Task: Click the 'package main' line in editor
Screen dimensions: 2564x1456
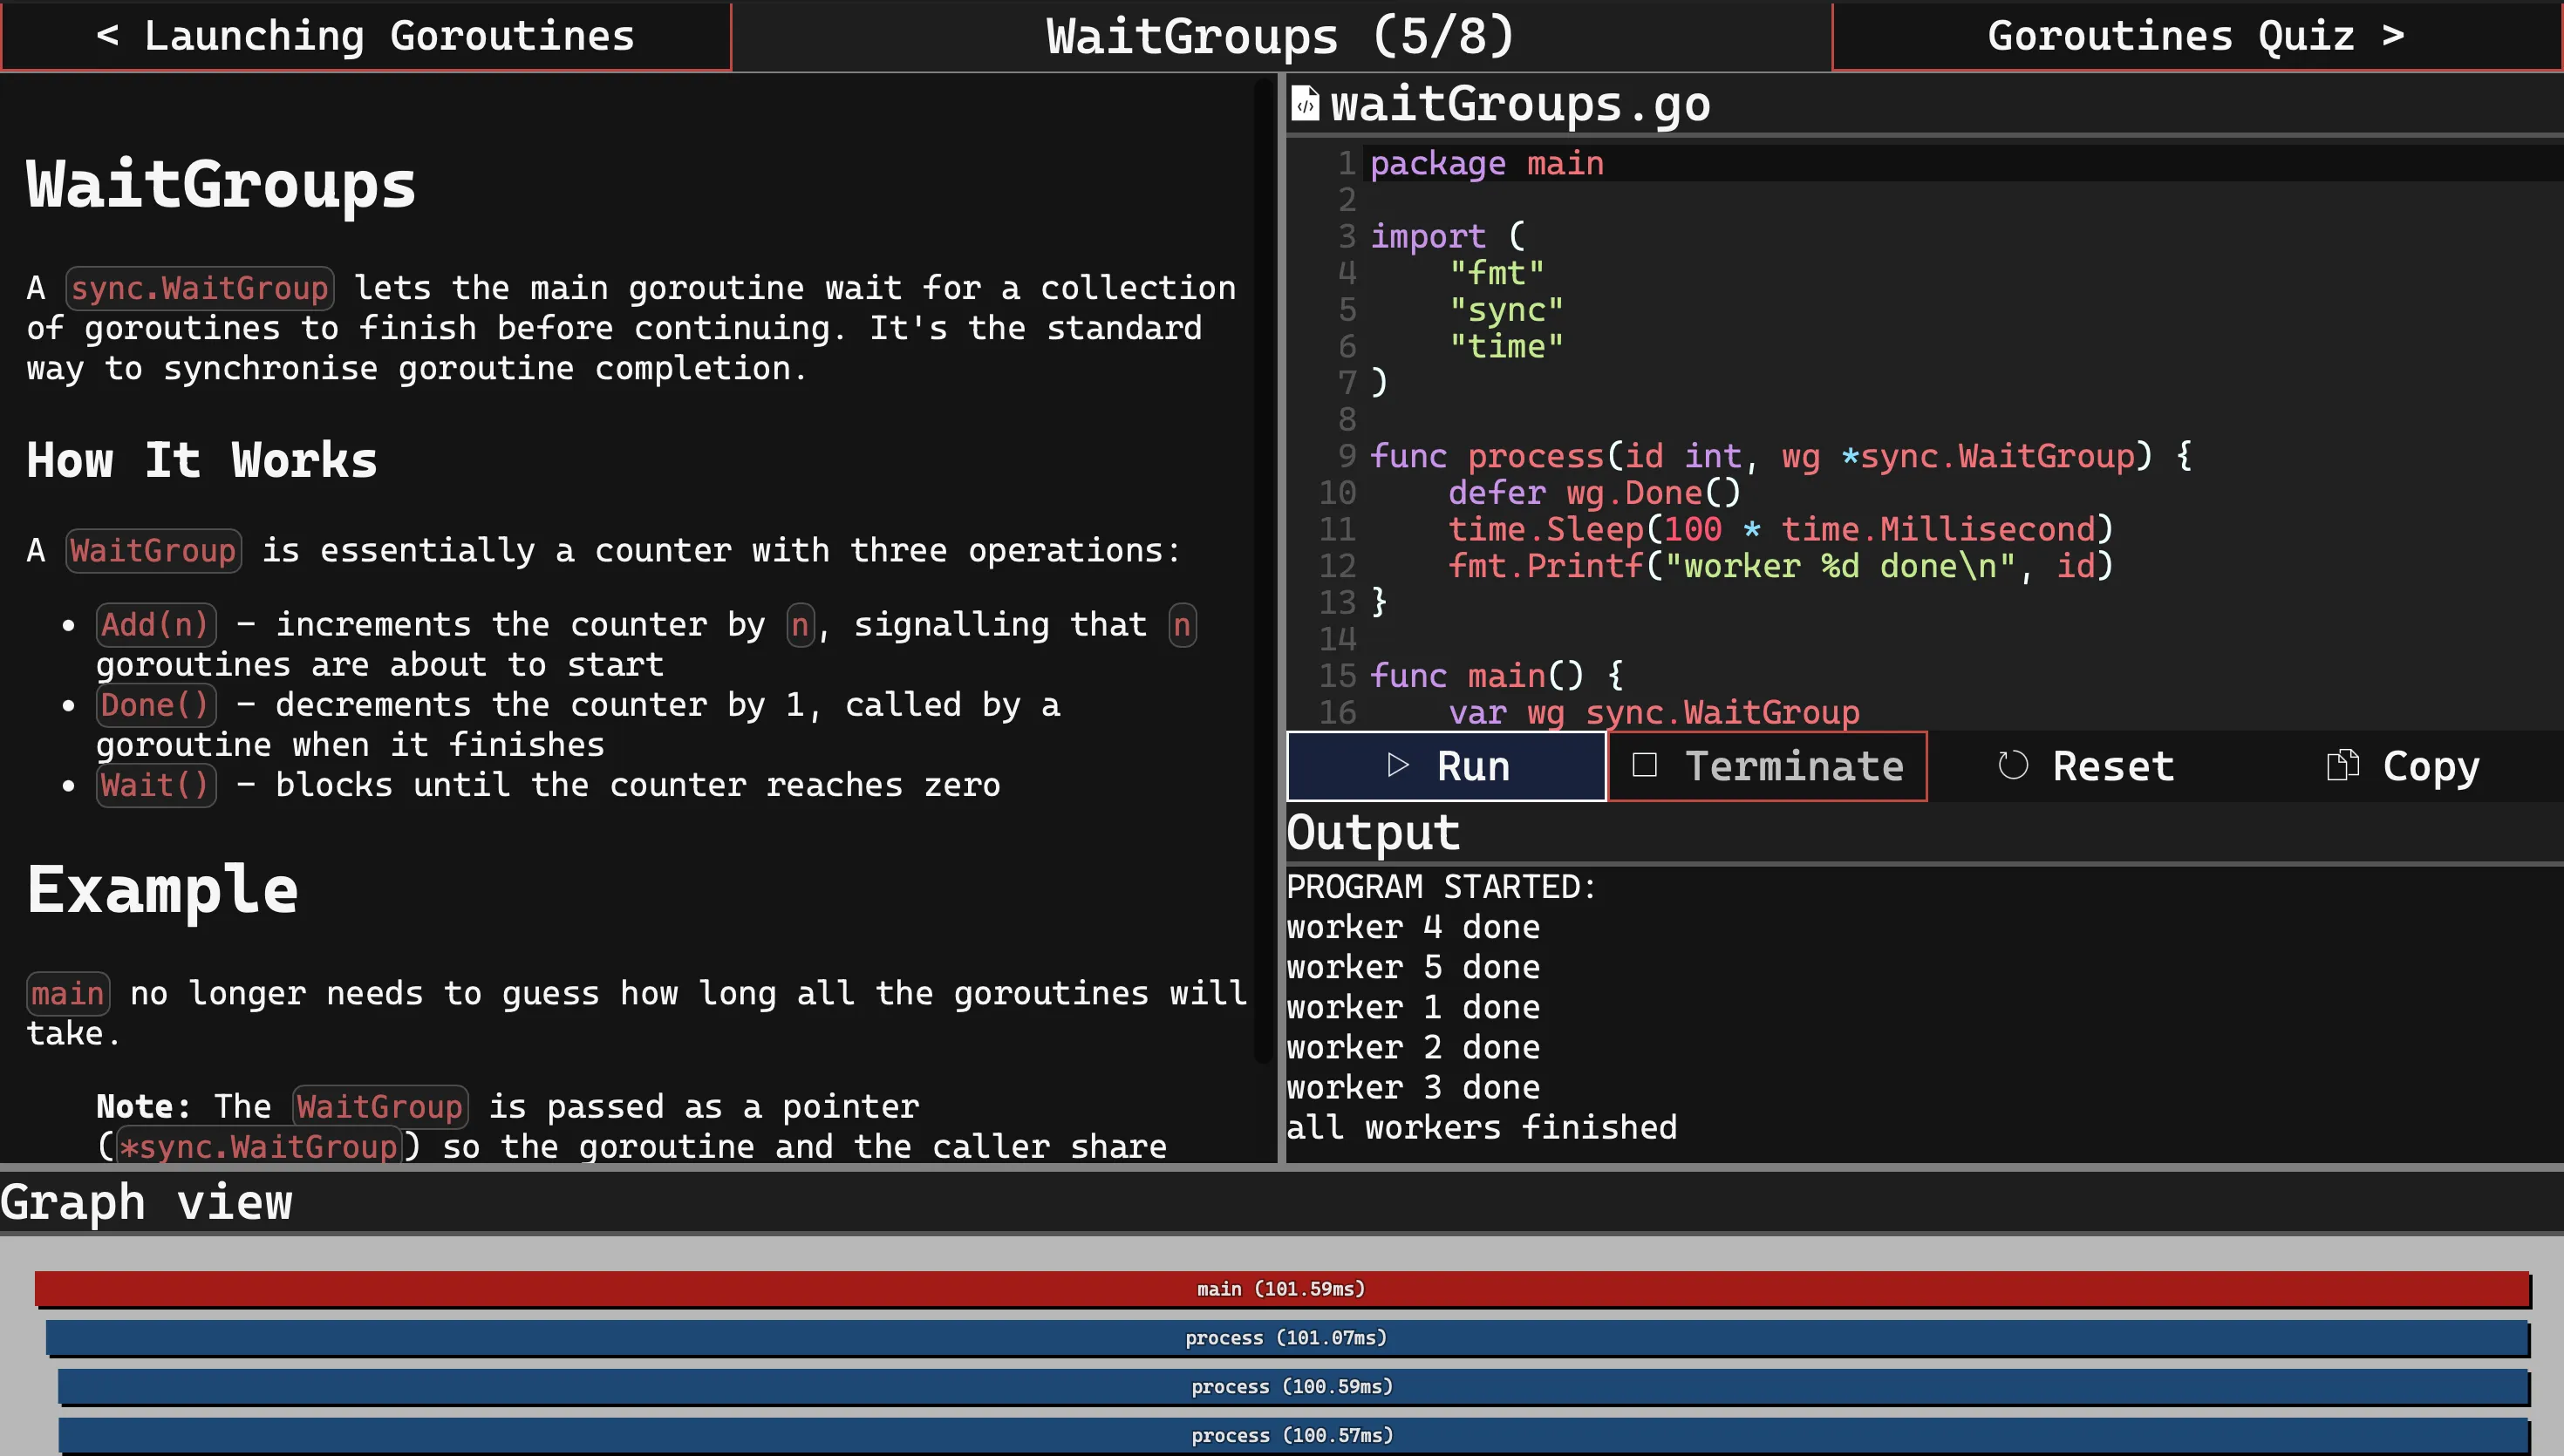Action: coord(1486,164)
